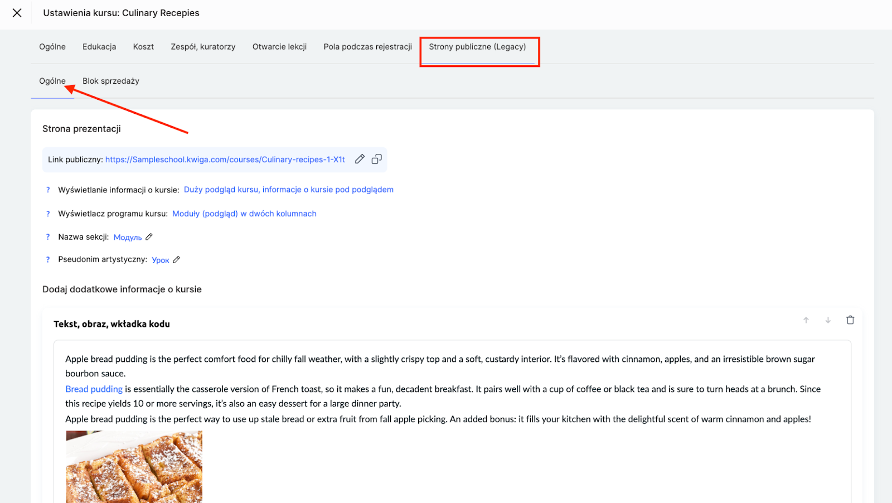892x503 pixels.
Task: Close the course settings with the X icon
Action: [17, 13]
